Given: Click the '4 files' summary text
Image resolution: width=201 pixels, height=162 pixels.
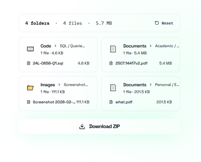Looking at the screenshot, I should [72, 23].
